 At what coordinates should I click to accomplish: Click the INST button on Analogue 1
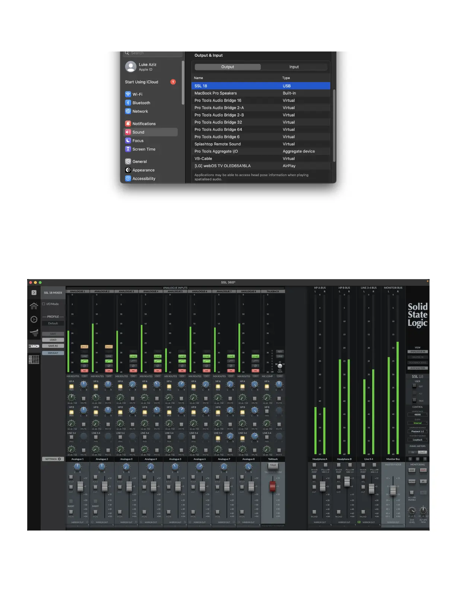tap(85, 347)
